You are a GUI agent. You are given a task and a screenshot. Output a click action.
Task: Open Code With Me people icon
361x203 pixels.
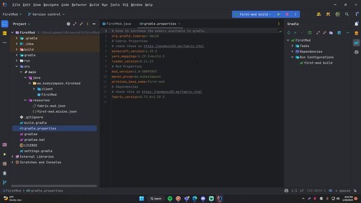coord(319,14)
